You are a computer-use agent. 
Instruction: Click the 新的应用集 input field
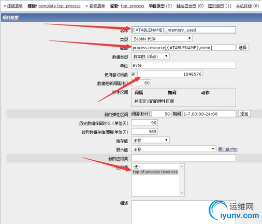point(183,158)
